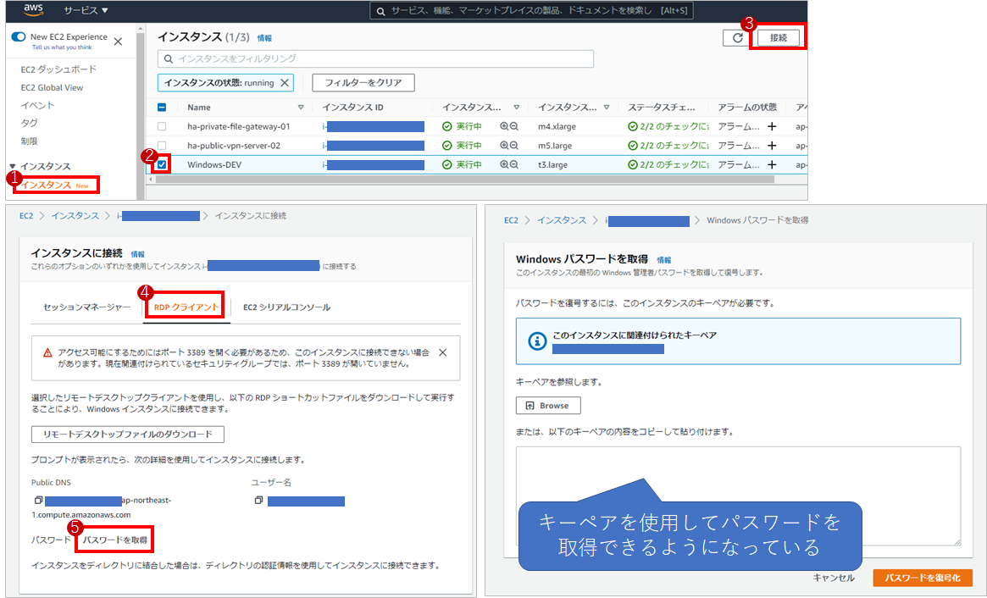The height and width of the screenshot is (598, 987).
Task: Switch to RDP クライアント tab
Action: 187,307
